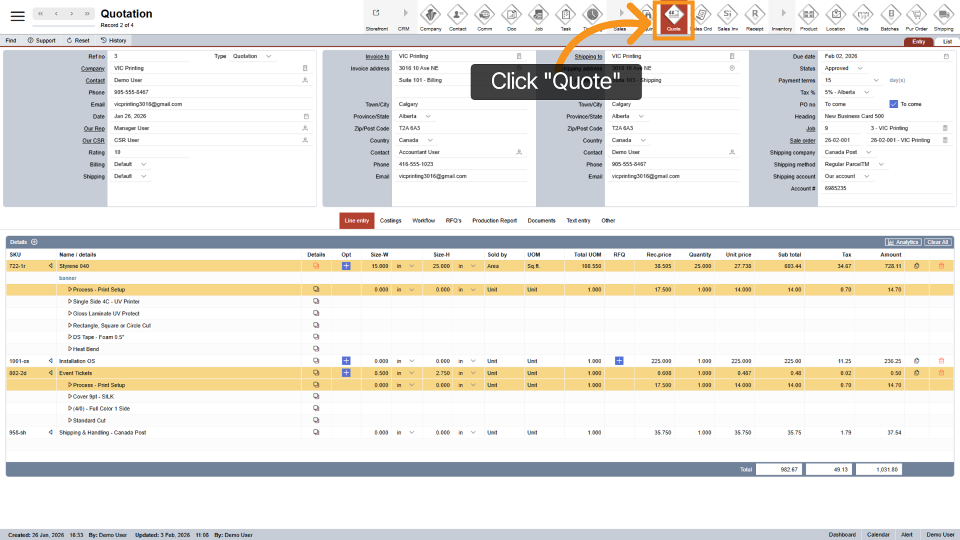The height and width of the screenshot is (540, 960).
Task: Switch to the List view tab
Action: 947,42
